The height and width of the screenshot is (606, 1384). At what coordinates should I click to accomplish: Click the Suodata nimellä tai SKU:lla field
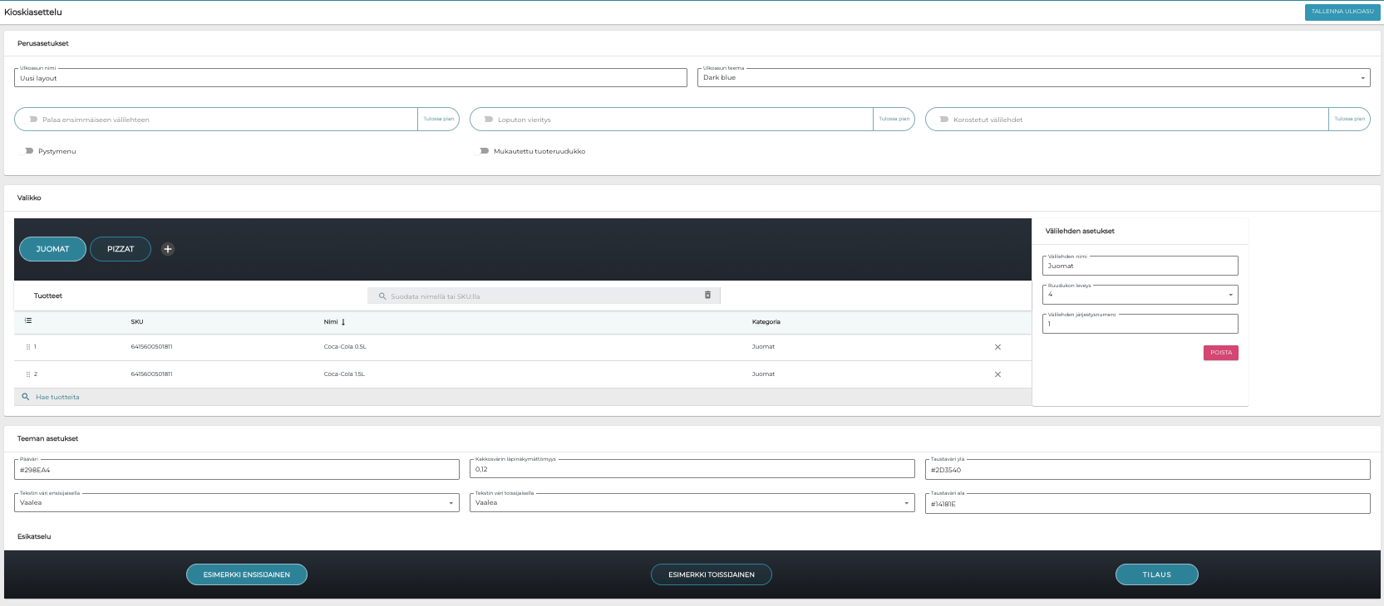(544, 296)
